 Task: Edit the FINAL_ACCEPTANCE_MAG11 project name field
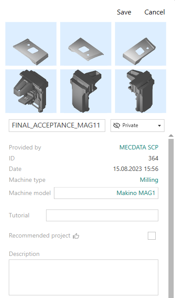click(57, 125)
